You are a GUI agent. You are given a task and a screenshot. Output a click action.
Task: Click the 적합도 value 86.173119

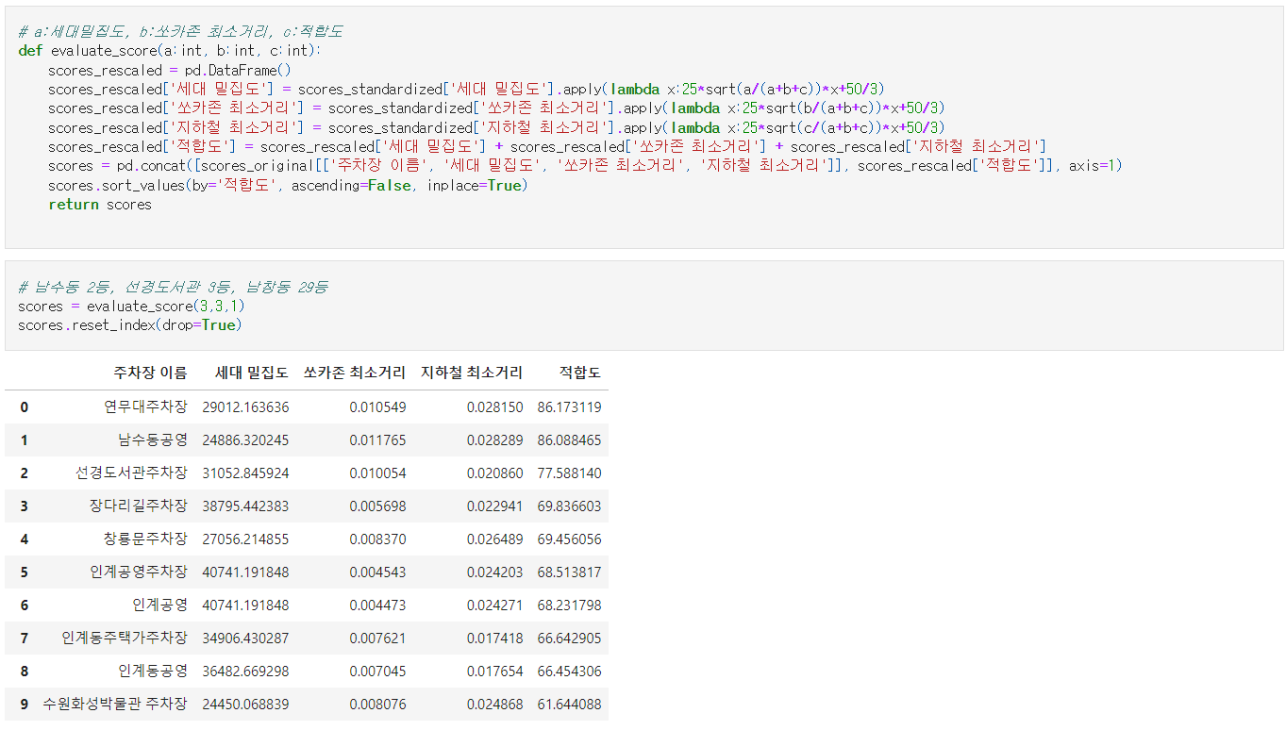569,407
